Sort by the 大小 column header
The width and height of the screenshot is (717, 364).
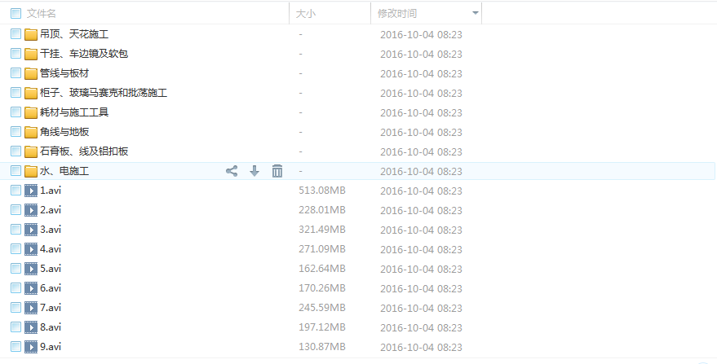(306, 14)
